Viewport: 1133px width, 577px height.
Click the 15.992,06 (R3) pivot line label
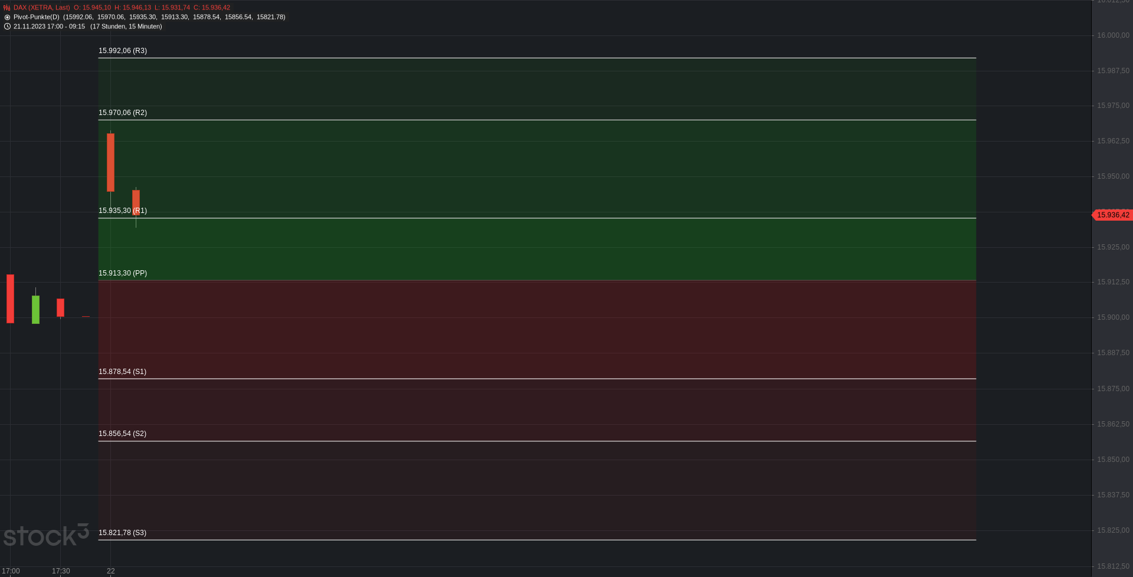(x=123, y=51)
